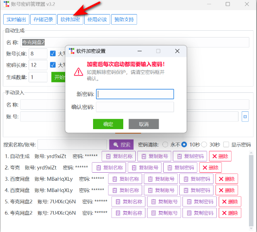Click the 密码长度 field showing 12
This screenshot has width=257, height=232.
click(x=38, y=65)
